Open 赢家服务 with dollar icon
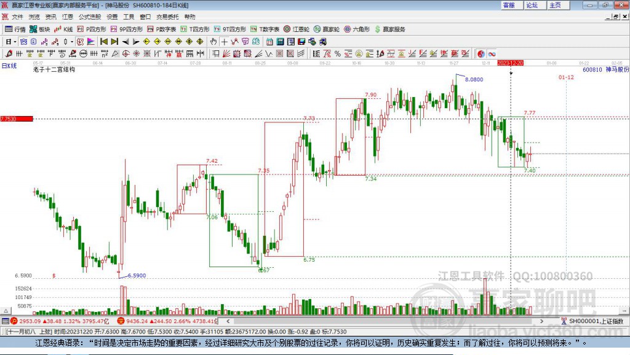630x355 pixels. (x=389, y=29)
